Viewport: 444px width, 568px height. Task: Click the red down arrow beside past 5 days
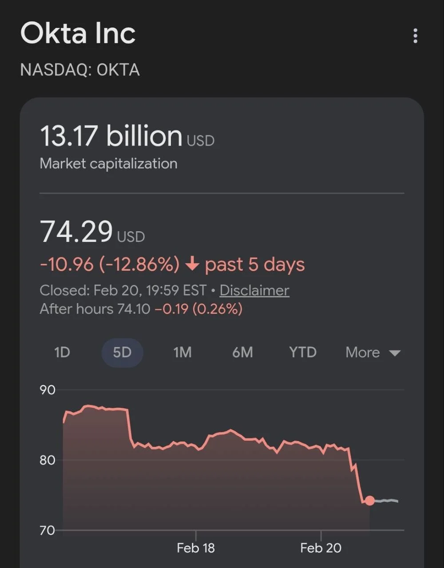tap(192, 264)
